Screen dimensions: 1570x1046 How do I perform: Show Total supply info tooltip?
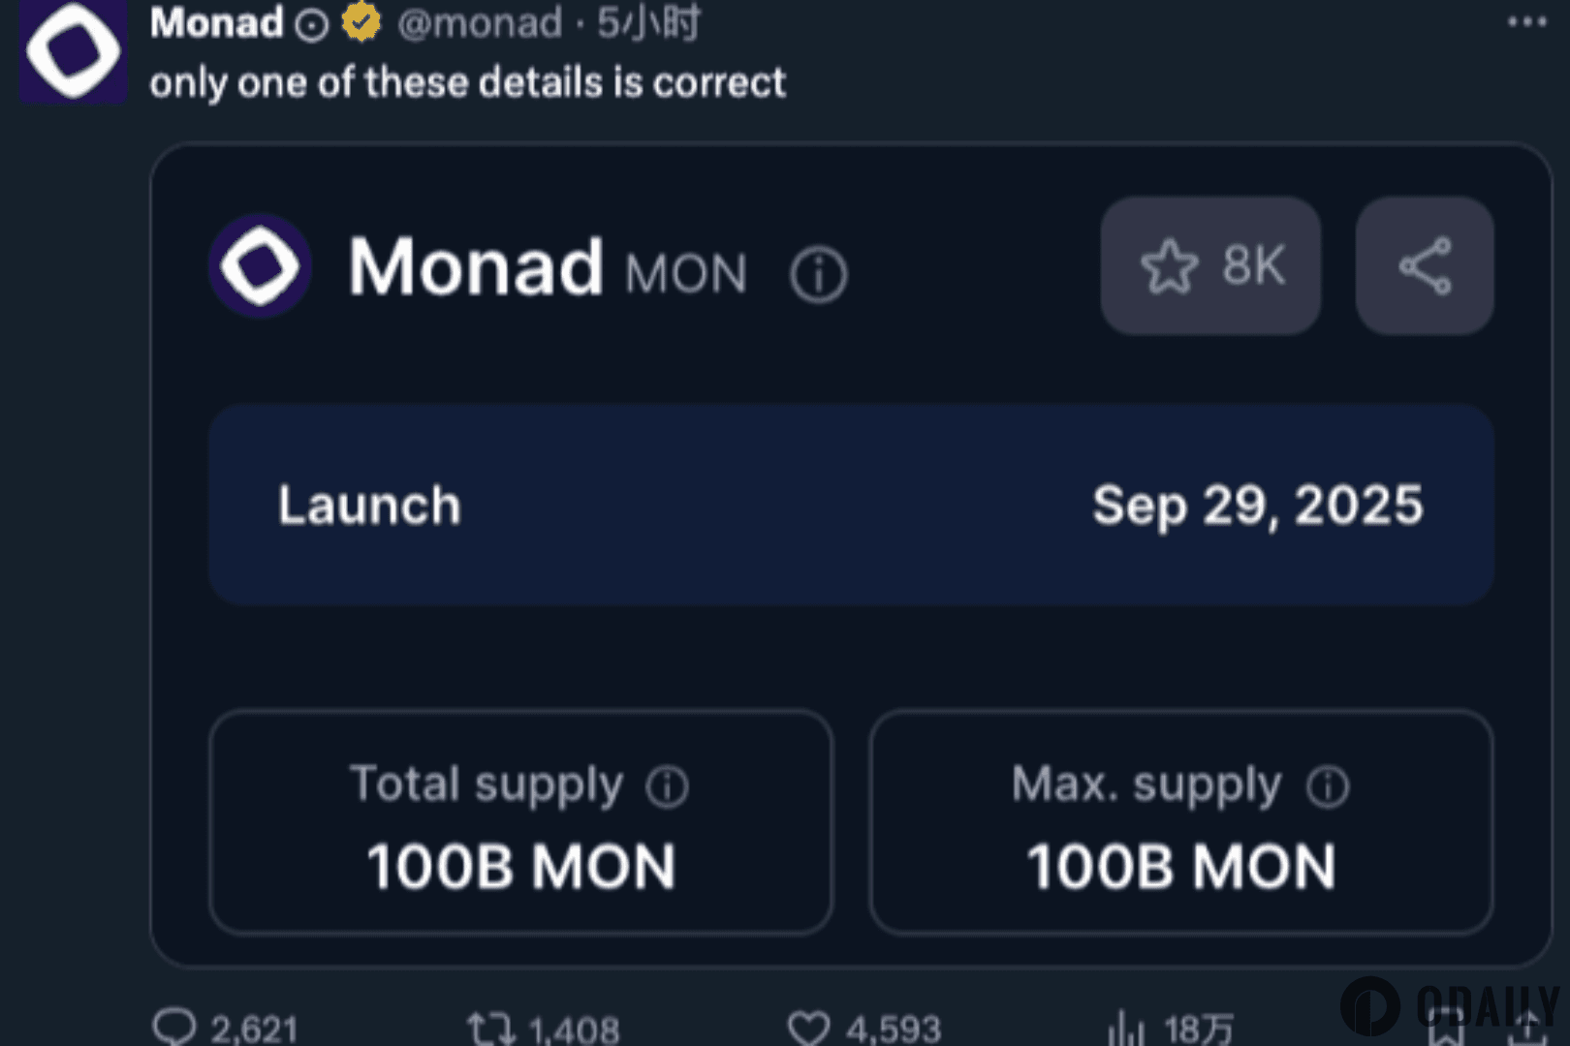click(667, 786)
